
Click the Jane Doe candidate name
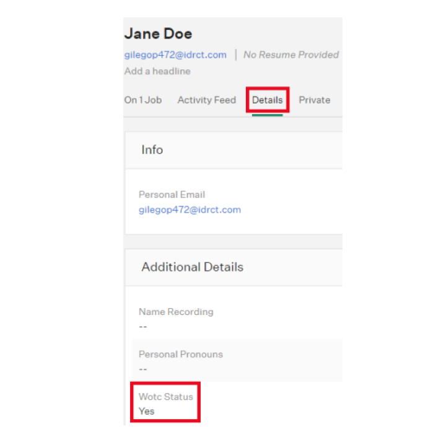[159, 33]
